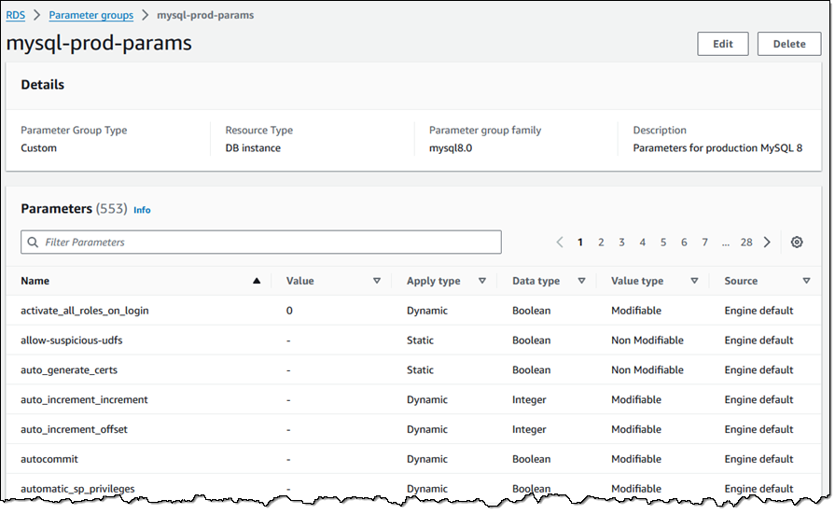Open table preferences gear icon
The image size is (835, 514).
[797, 243]
